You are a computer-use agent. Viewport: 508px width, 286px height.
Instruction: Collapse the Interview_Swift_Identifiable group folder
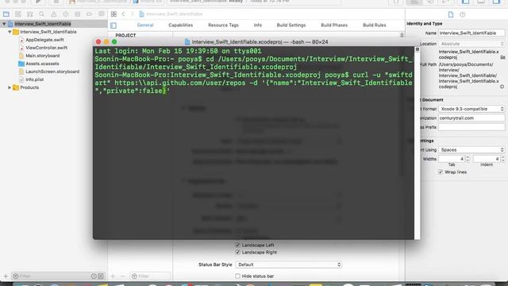(x=10, y=32)
